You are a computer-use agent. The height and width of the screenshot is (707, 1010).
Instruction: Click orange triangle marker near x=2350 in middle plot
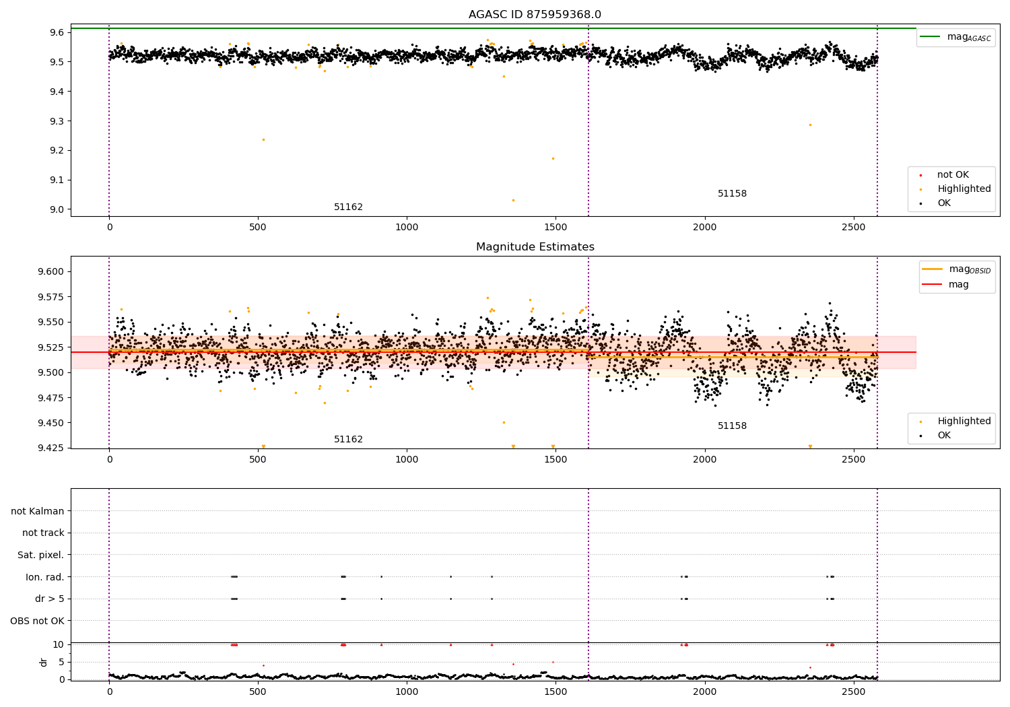[810, 446]
